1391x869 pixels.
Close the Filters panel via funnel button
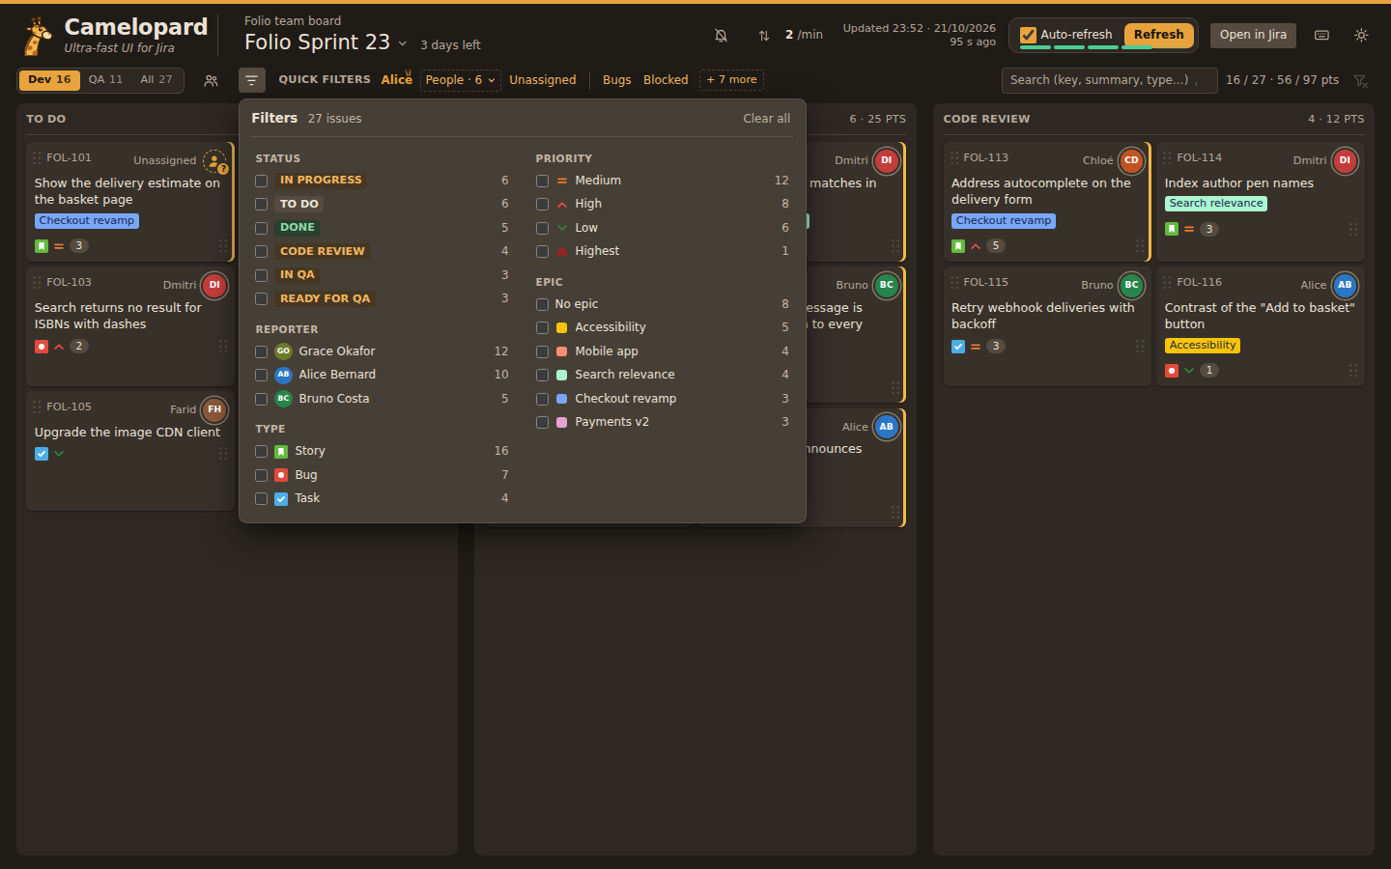(x=251, y=80)
